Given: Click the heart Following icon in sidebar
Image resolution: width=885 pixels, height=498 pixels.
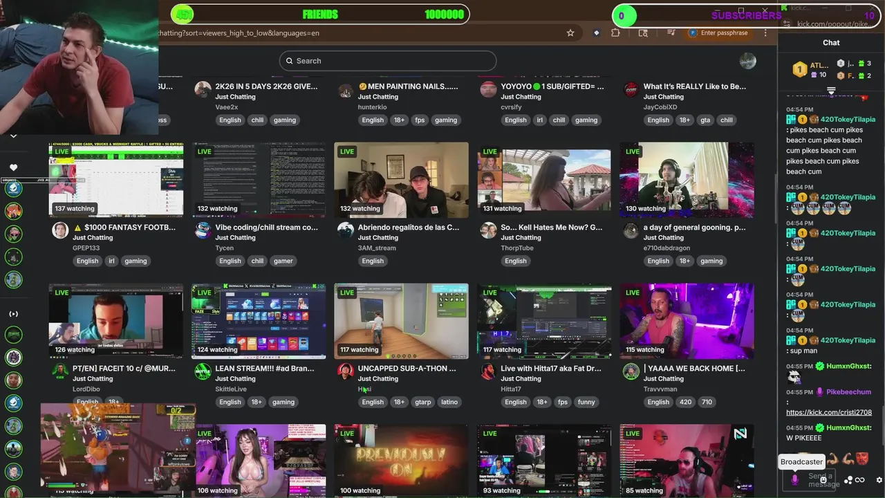Looking at the screenshot, I should point(13,167).
